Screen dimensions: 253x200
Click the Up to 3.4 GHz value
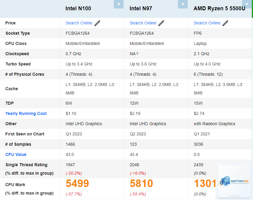pos(79,64)
